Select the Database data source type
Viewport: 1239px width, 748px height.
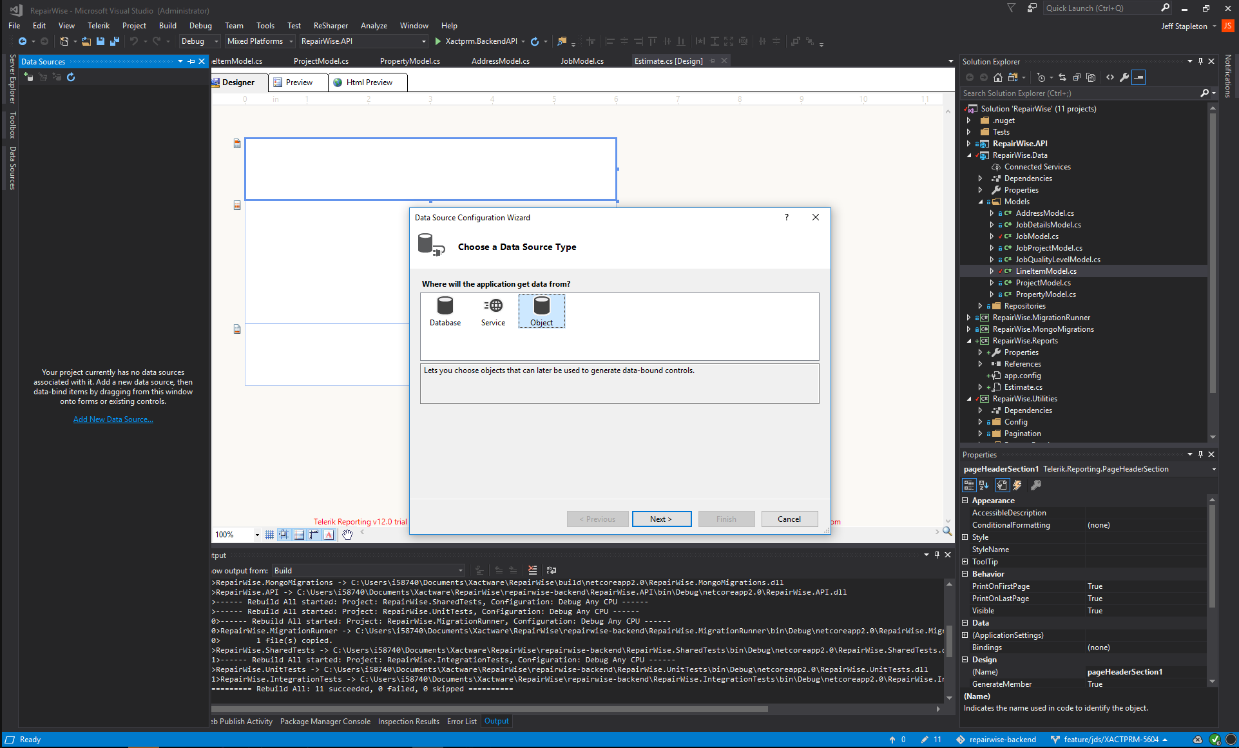(x=445, y=311)
